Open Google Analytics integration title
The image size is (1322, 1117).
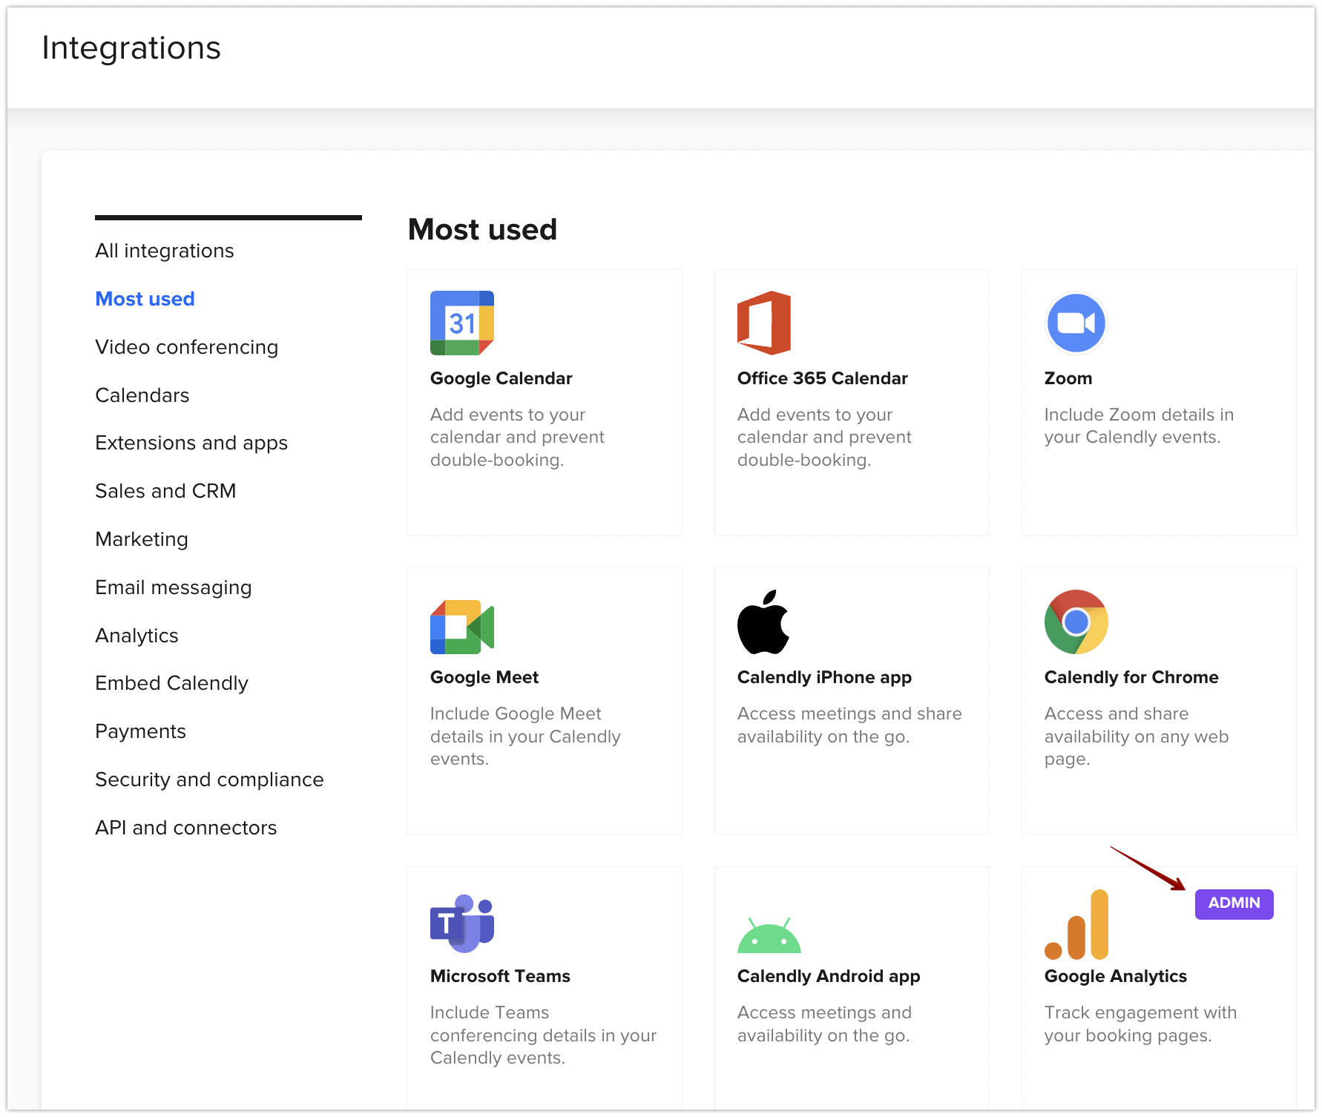coord(1116,976)
